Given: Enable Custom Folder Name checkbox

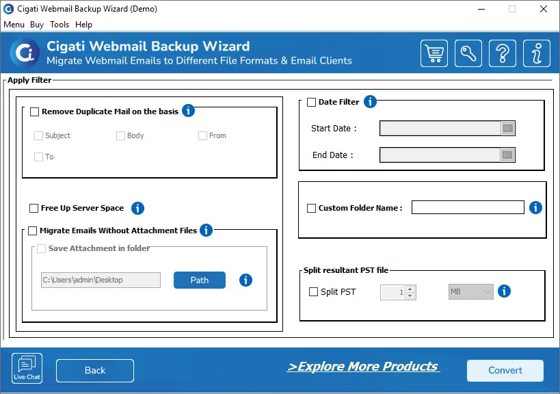Looking at the screenshot, I should [311, 208].
